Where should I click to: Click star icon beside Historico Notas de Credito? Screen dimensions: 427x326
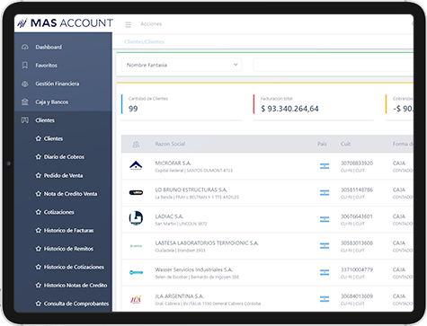coord(39,286)
